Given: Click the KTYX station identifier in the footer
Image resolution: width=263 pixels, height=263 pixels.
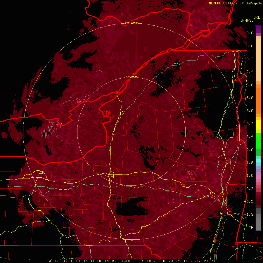Looking at the screenshot, I should click(x=169, y=261).
